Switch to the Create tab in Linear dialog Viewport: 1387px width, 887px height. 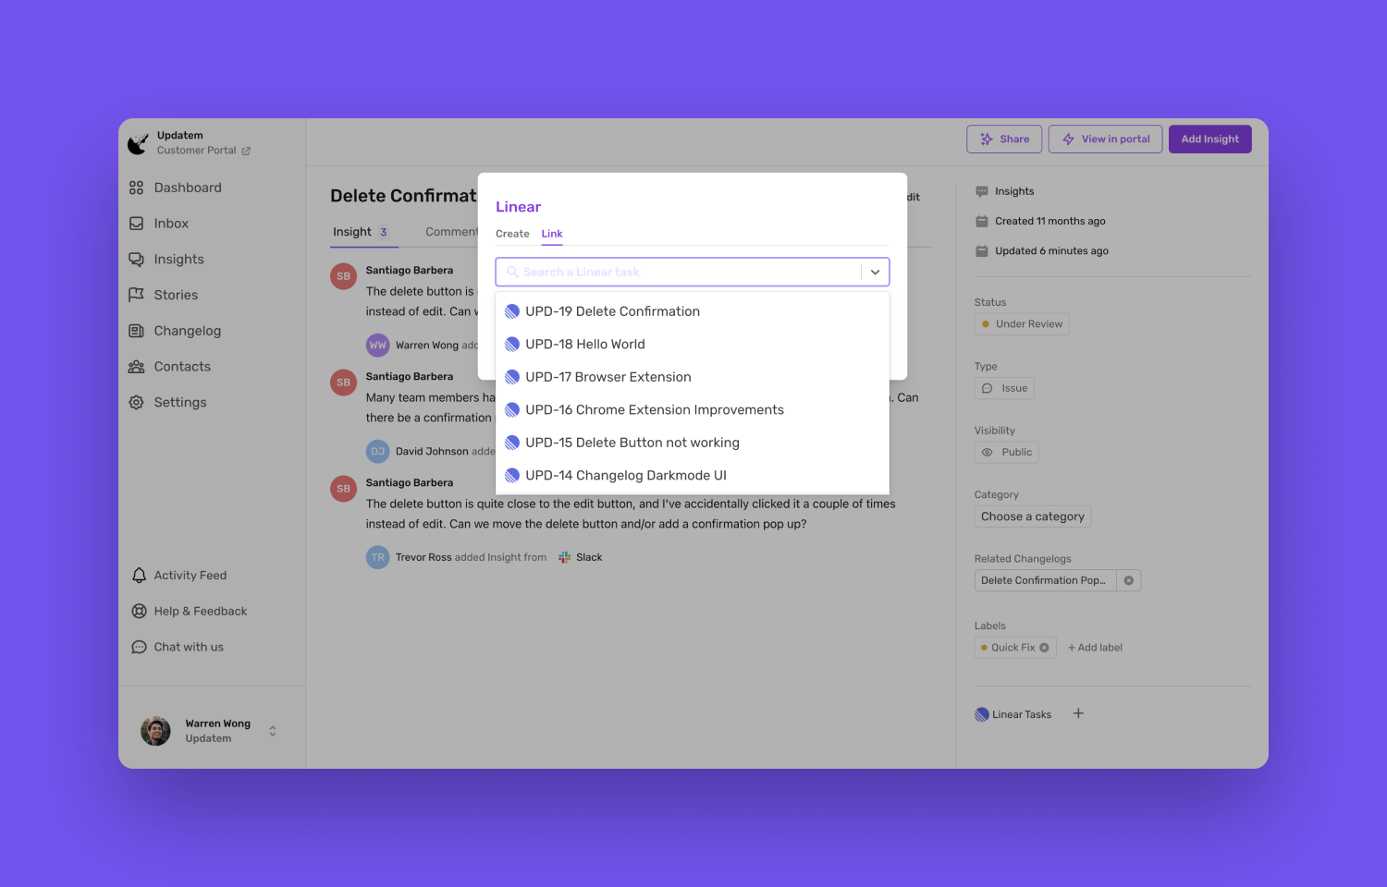click(512, 234)
